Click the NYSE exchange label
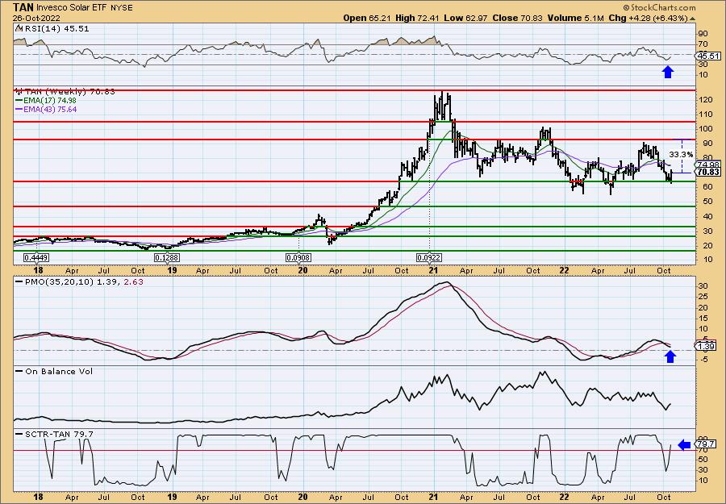Screen dimensions: 726x504 pos(121,8)
